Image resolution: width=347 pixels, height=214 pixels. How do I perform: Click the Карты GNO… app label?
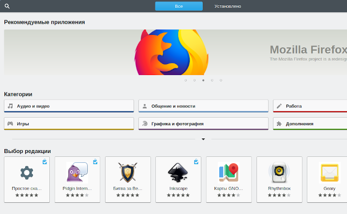228,188
